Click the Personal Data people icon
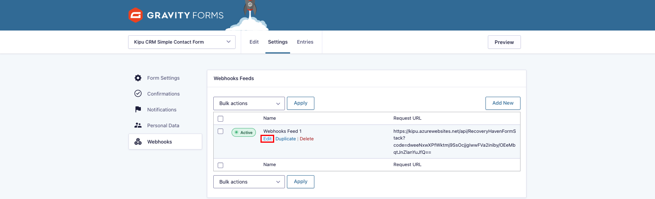The height and width of the screenshot is (199, 655). click(138, 125)
